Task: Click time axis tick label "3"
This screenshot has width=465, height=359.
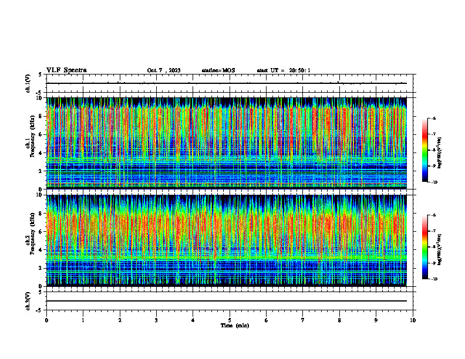Action: (156, 320)
